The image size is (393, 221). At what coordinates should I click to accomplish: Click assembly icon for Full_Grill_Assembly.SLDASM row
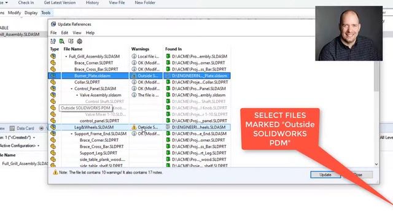(x=53, y=56)
